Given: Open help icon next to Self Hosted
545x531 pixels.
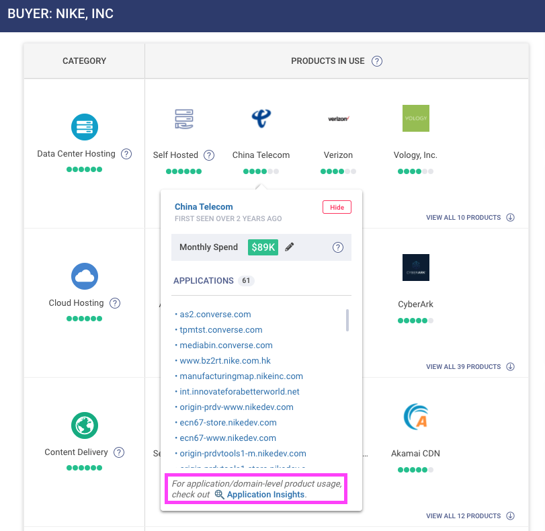Looking at the screenshot, I should pos(209,155).
